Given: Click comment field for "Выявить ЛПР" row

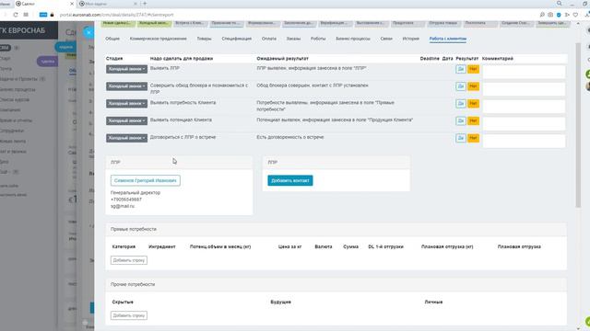Looking at the screenshot, I should [524, 72].
